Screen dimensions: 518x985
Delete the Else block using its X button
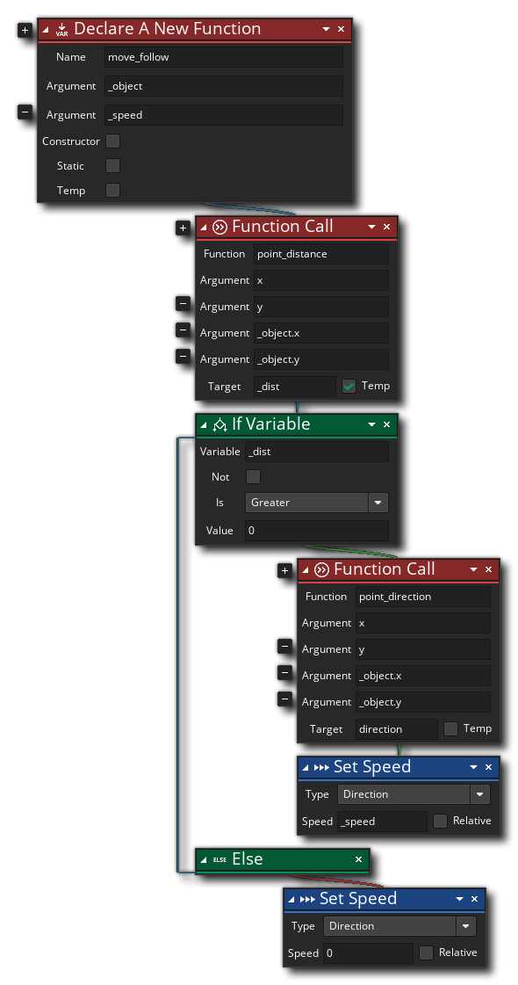357,859
